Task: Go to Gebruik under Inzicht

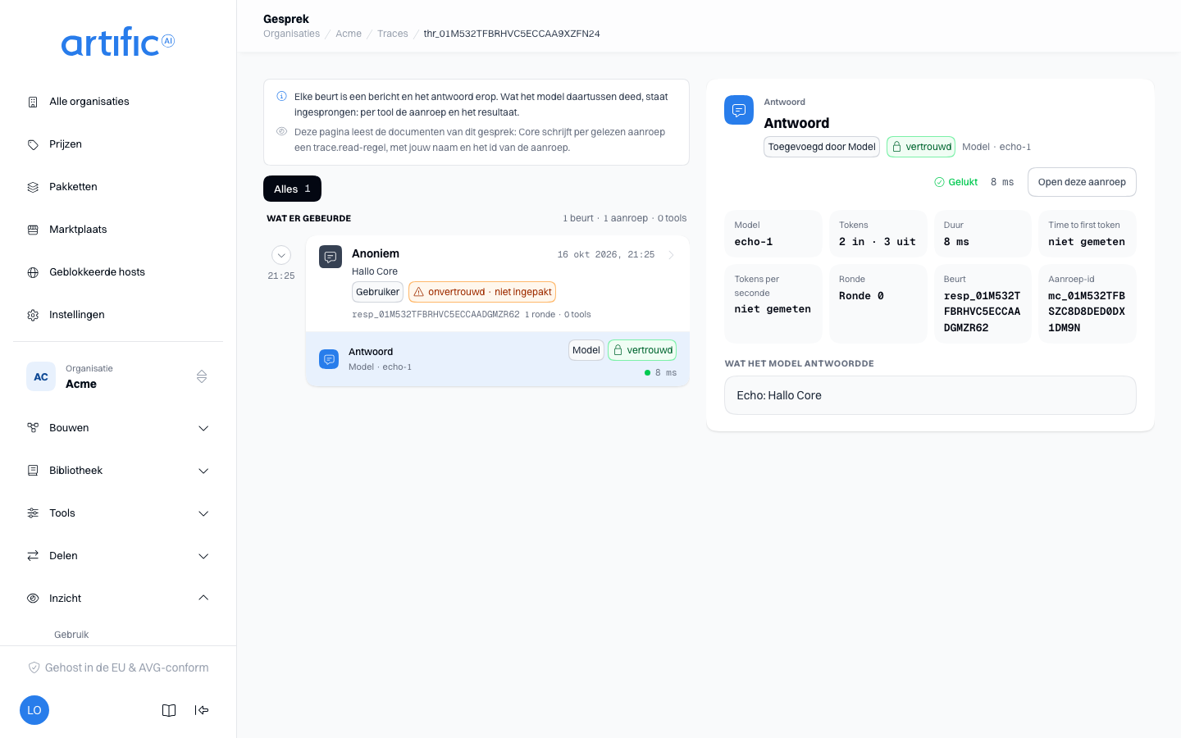Action: 71,635
